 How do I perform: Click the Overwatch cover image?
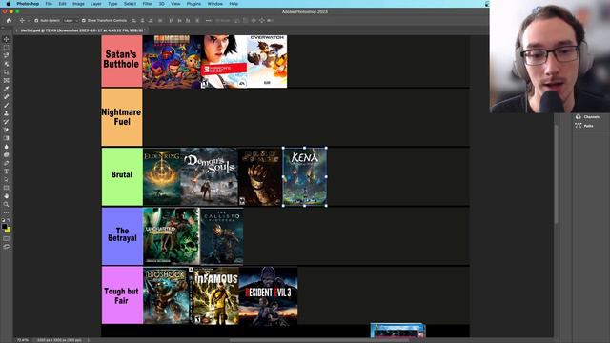[x=267, y=61]
